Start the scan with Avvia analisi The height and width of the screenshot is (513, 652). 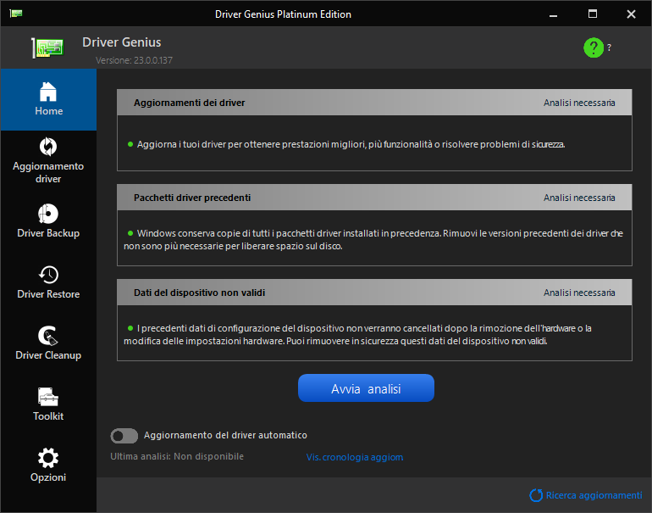click(366, 388)
